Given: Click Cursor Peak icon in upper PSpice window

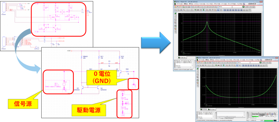Looking at the screenshot, I should point(225,10).
